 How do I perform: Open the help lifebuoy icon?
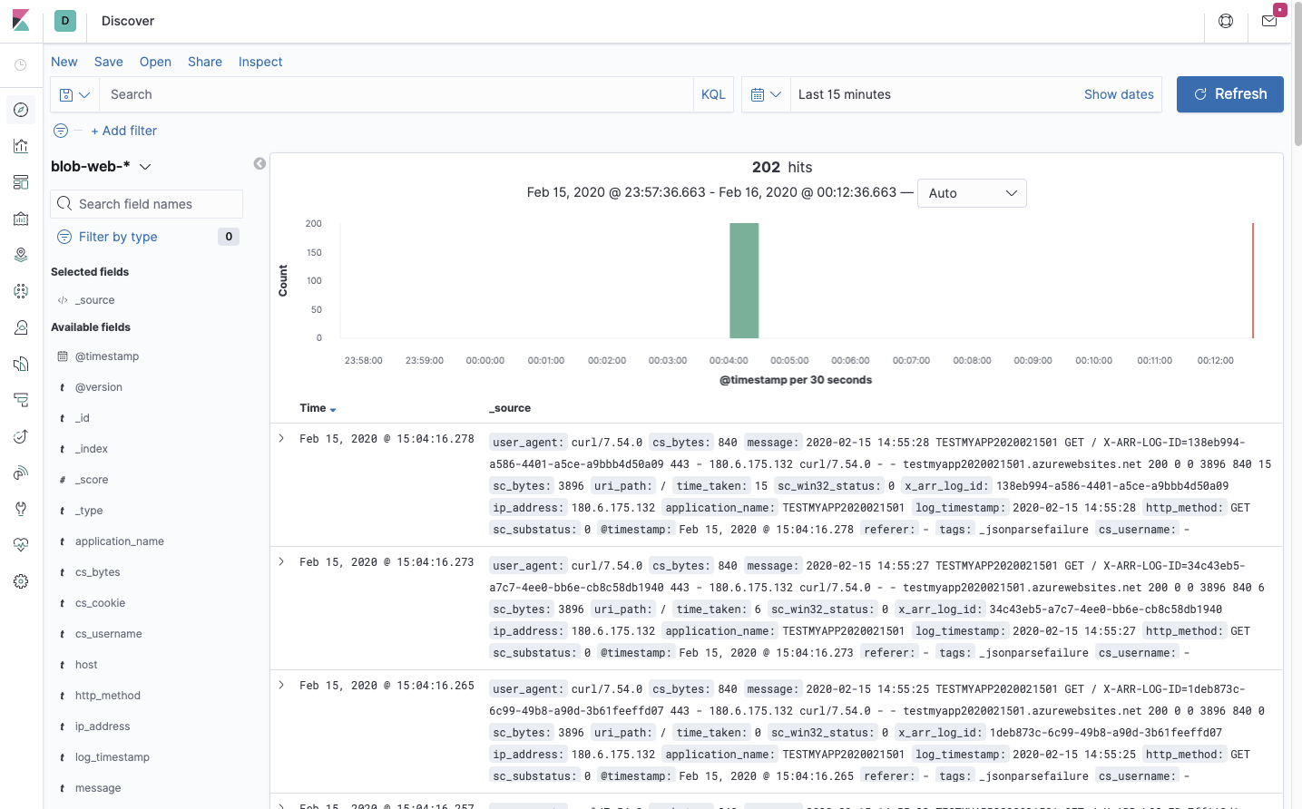[1226, 21]
